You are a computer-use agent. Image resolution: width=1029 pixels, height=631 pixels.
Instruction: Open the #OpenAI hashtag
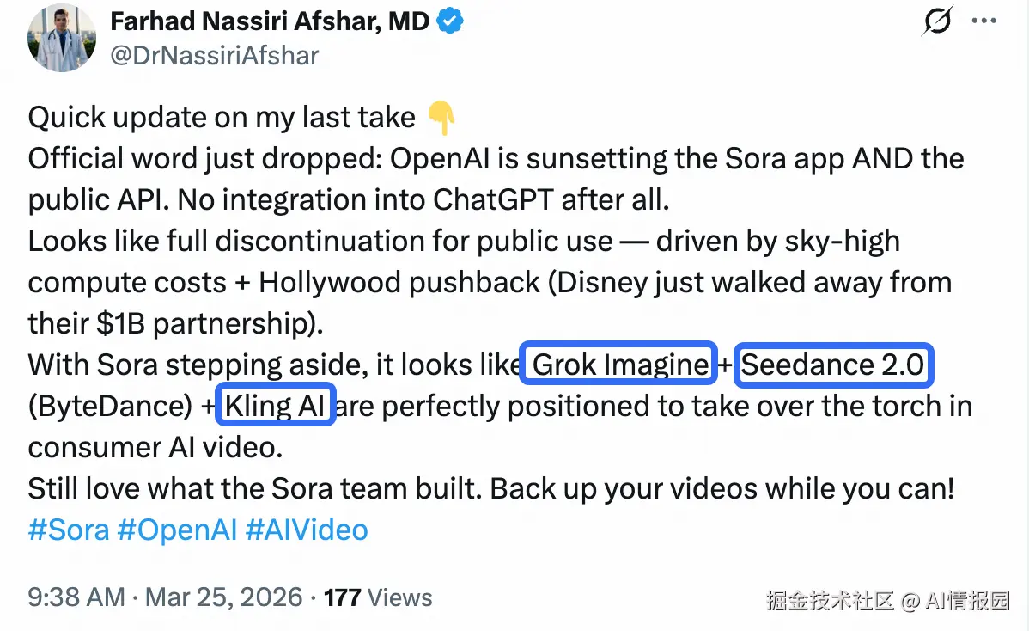click(x=176, y=530)
